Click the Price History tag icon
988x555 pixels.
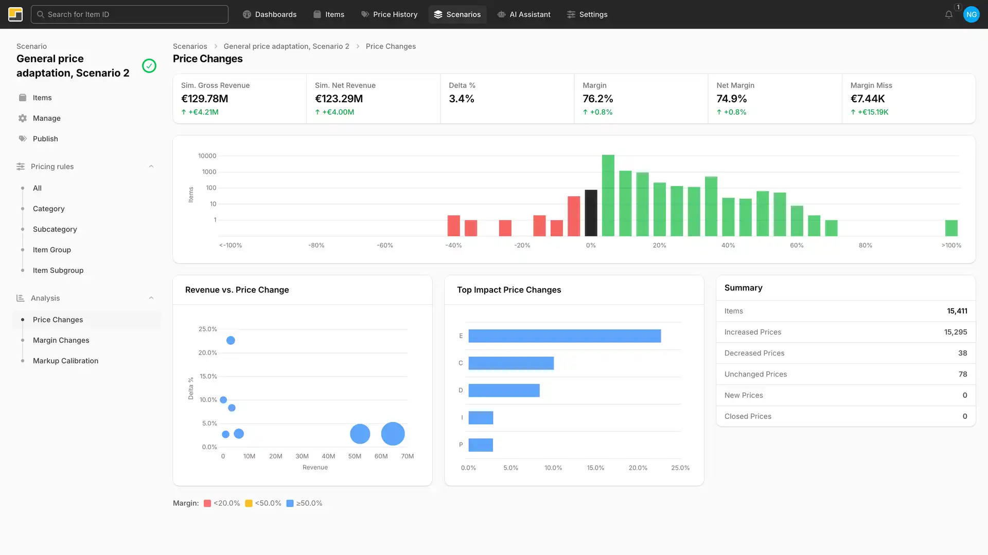click(365, 14)
